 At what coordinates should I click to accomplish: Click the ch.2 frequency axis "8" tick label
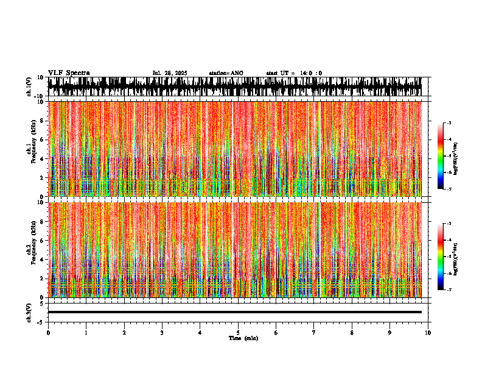[43, 222]
